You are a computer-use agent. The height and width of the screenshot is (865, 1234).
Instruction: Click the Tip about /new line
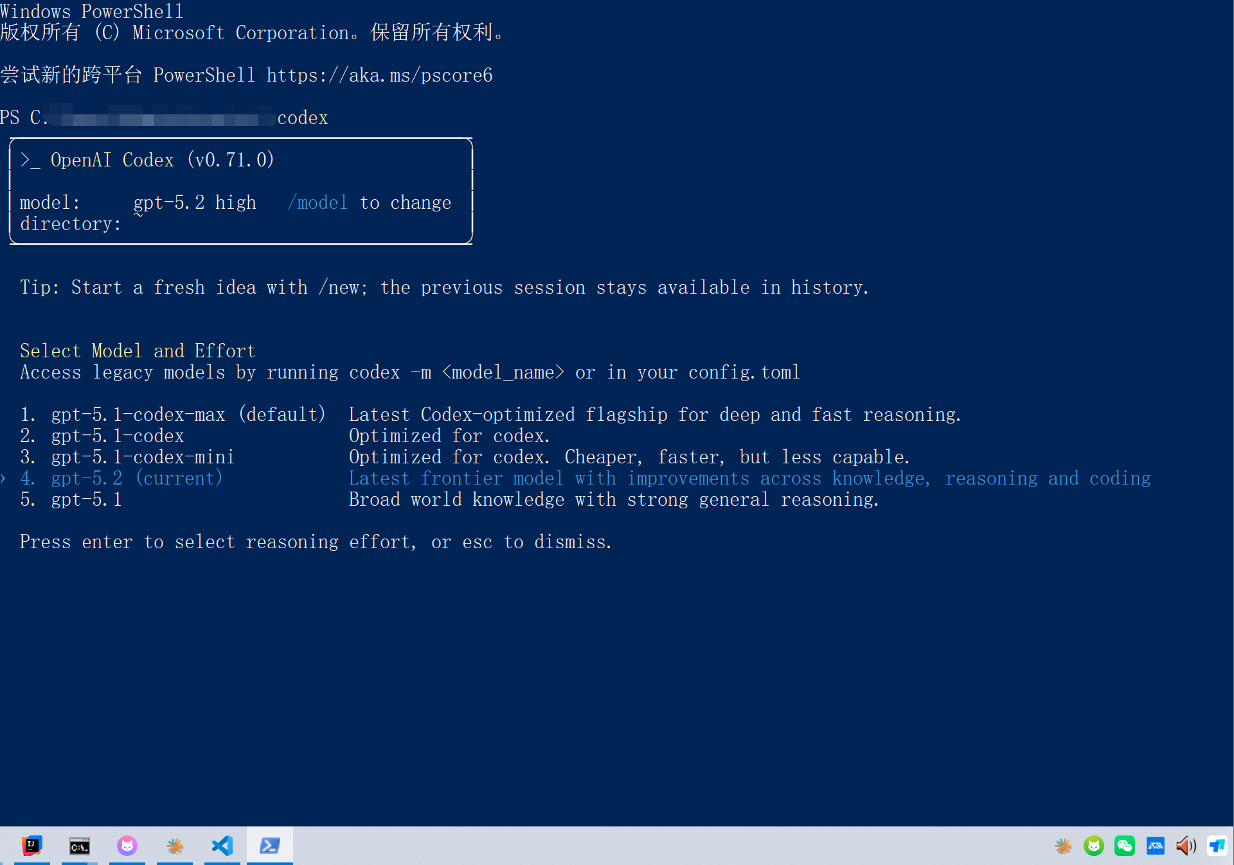(444, 287)
